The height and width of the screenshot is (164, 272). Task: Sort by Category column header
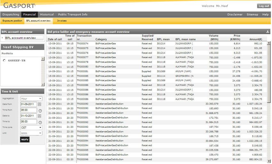point(101,39)
